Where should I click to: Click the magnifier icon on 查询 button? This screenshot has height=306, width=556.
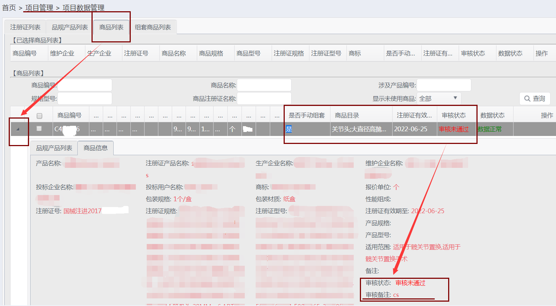coord(527,99)
